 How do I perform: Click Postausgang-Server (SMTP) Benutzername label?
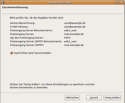tap(36, 41)
